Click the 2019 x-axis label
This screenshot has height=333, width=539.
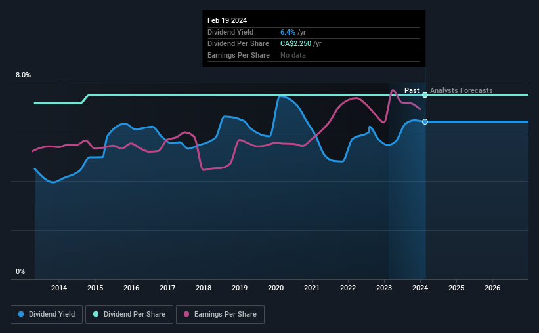pyautogui.click(x=240, y=288)
